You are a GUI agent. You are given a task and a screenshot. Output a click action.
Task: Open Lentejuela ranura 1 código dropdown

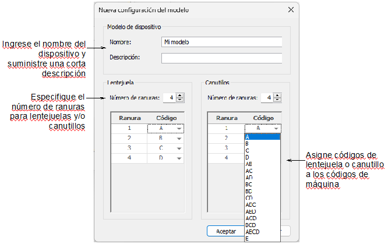click(179, 129)
